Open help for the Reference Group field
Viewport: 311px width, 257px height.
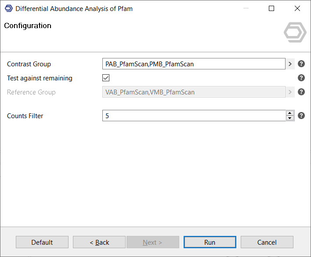(301, 92)
